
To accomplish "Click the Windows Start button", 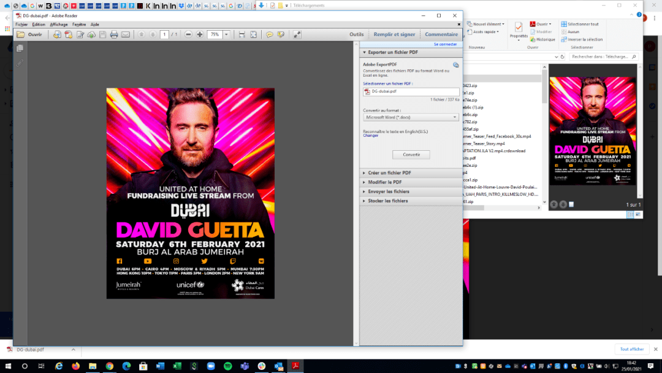I will click(8, 366).
